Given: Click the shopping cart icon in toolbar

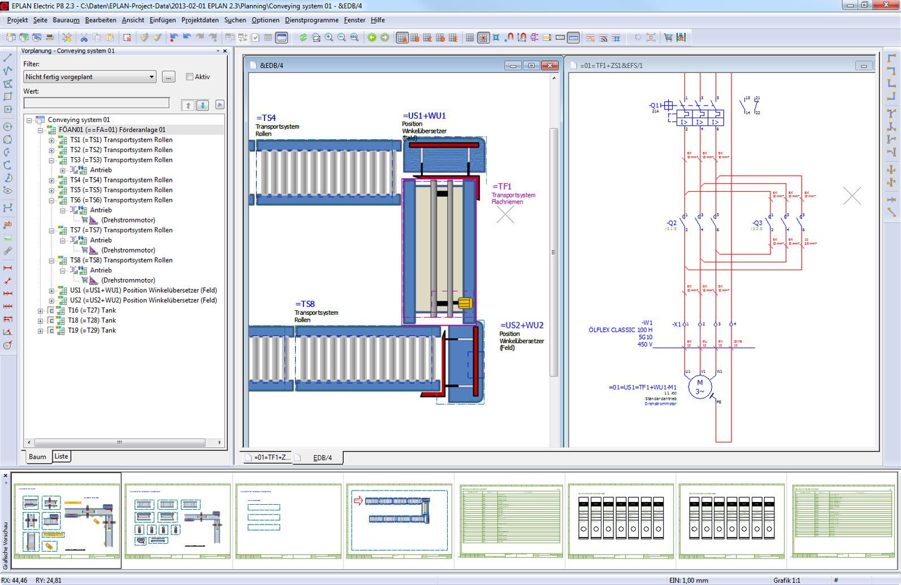Looking at the screenshot, I should coord(668,38).
